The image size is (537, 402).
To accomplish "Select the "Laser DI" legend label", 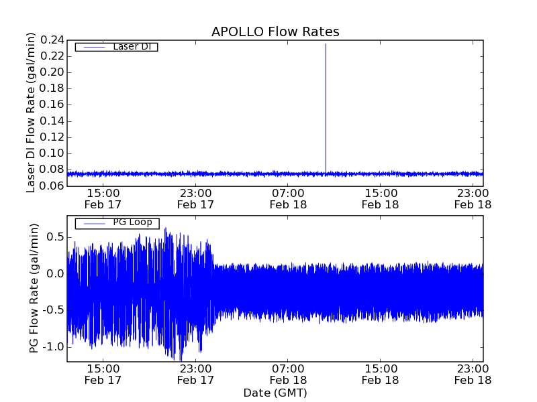I will point(132,46).
